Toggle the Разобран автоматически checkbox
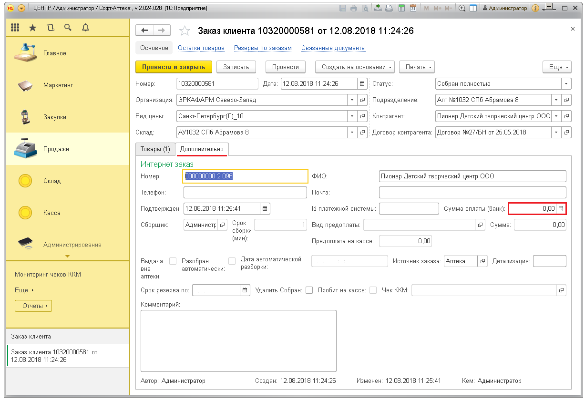 pos(232,261)
